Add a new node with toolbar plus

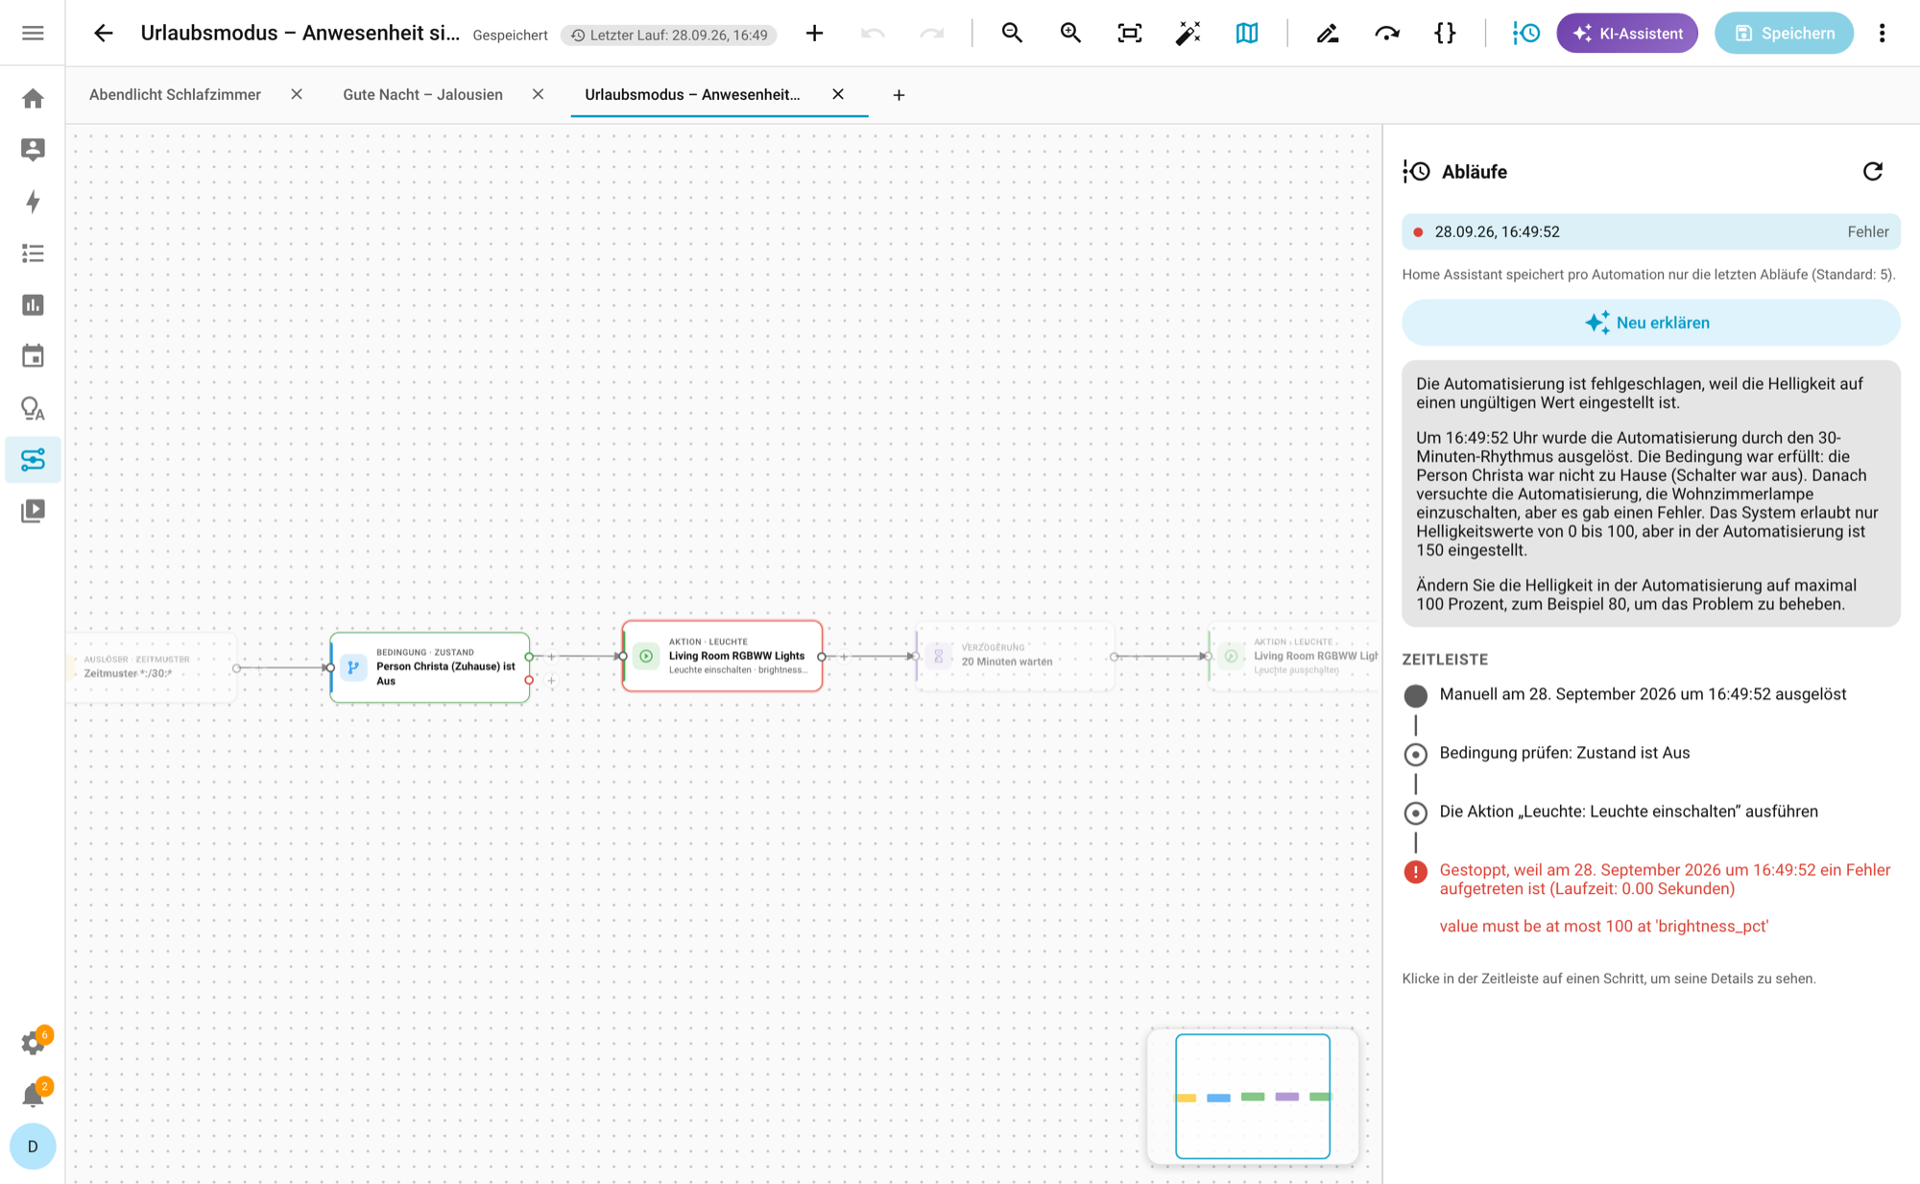(x=814, y=33)
